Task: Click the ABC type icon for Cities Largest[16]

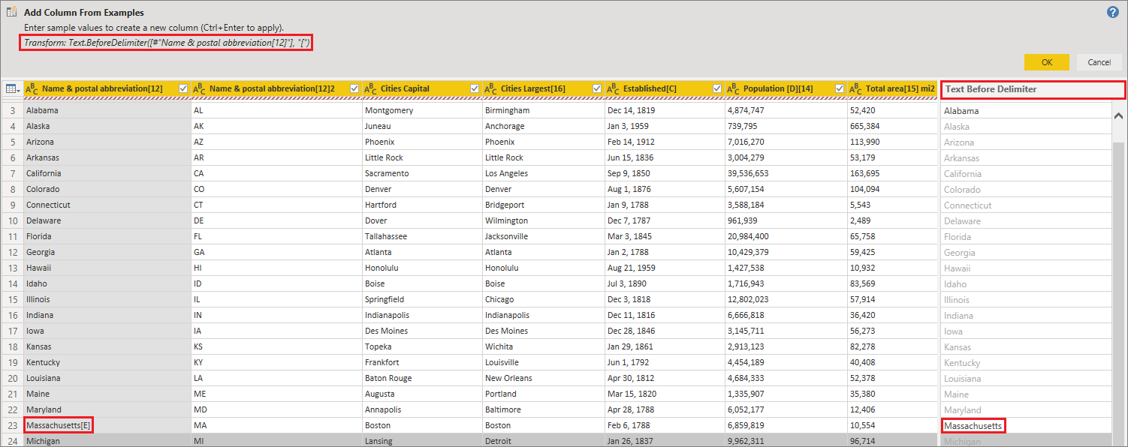Action: [490, 89]
